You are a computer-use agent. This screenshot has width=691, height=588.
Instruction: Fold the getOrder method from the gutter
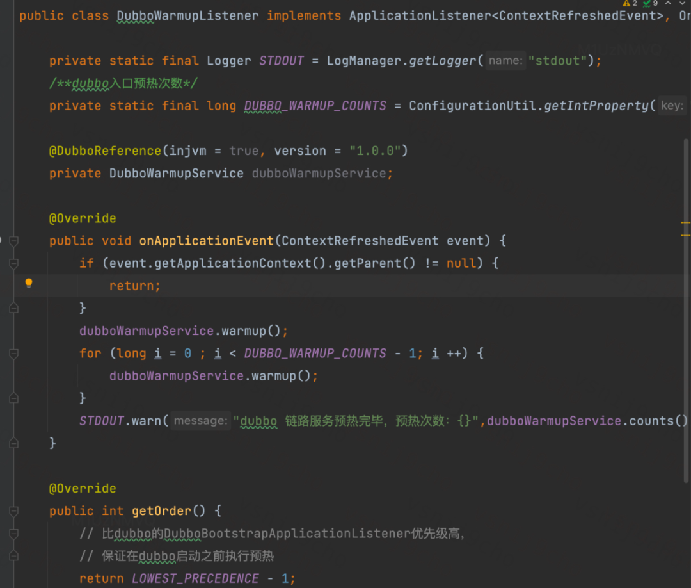[x=13, y=511]
